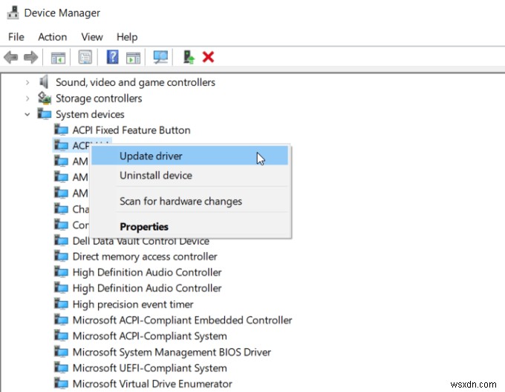505x392 pixels.
Task: Select Microsoft System Management BIOS Driver
Action: pos(172,352)
